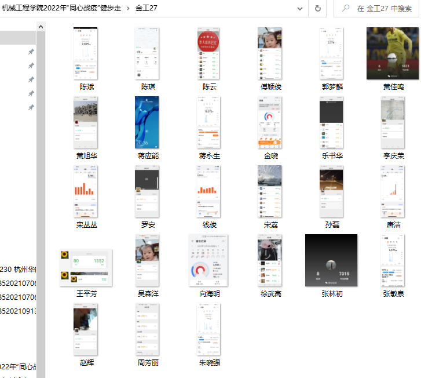Select the 陈斌 image file

86,53
